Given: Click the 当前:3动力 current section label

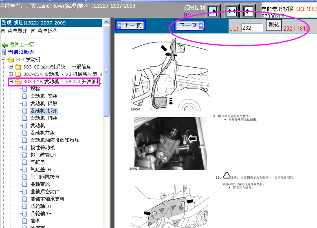Looking at the screenshot, I should 21,52.
